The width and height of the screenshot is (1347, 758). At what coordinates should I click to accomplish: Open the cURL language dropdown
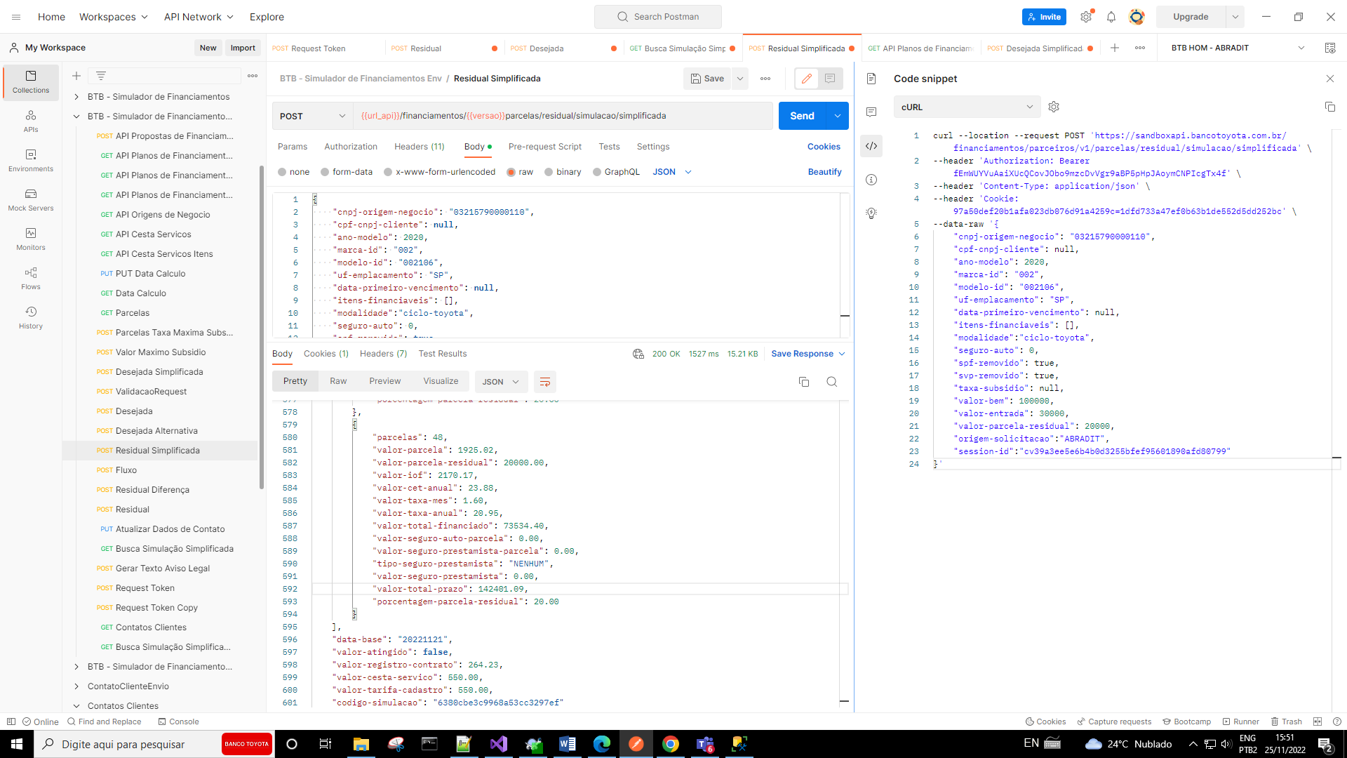(x=967, y=107)
